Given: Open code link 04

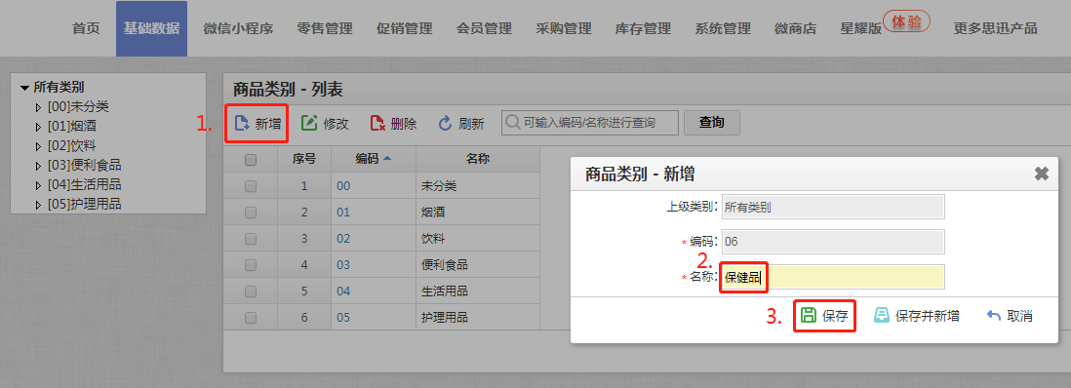Looking at the screenshot, I should [343, 291].
